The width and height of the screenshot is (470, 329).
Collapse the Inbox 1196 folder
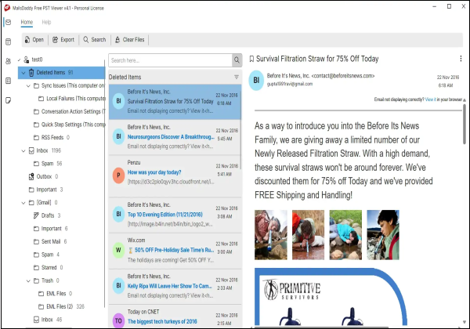(23, 150)
